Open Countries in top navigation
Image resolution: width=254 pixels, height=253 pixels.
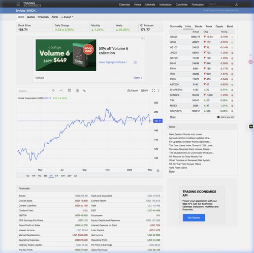[181, 5]
